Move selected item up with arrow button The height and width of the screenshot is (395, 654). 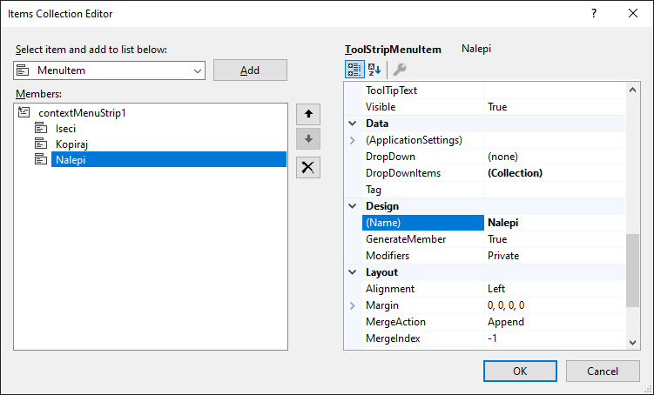(307, 114)
